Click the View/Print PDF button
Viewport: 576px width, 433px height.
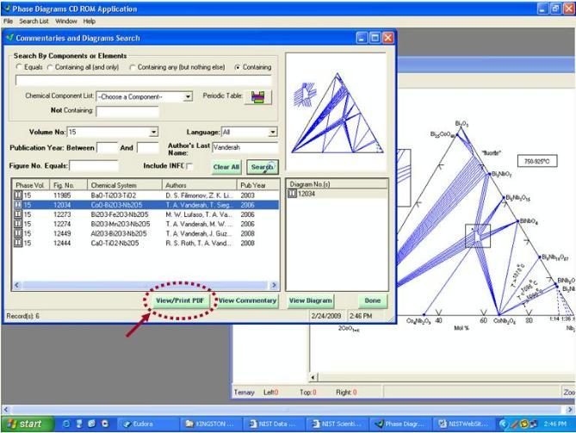click(180, 300)
